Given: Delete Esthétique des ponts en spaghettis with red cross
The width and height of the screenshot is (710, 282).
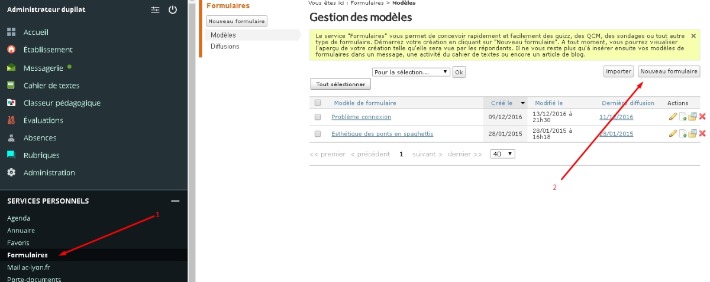Looking at the screenshot, I should point(702,134).
